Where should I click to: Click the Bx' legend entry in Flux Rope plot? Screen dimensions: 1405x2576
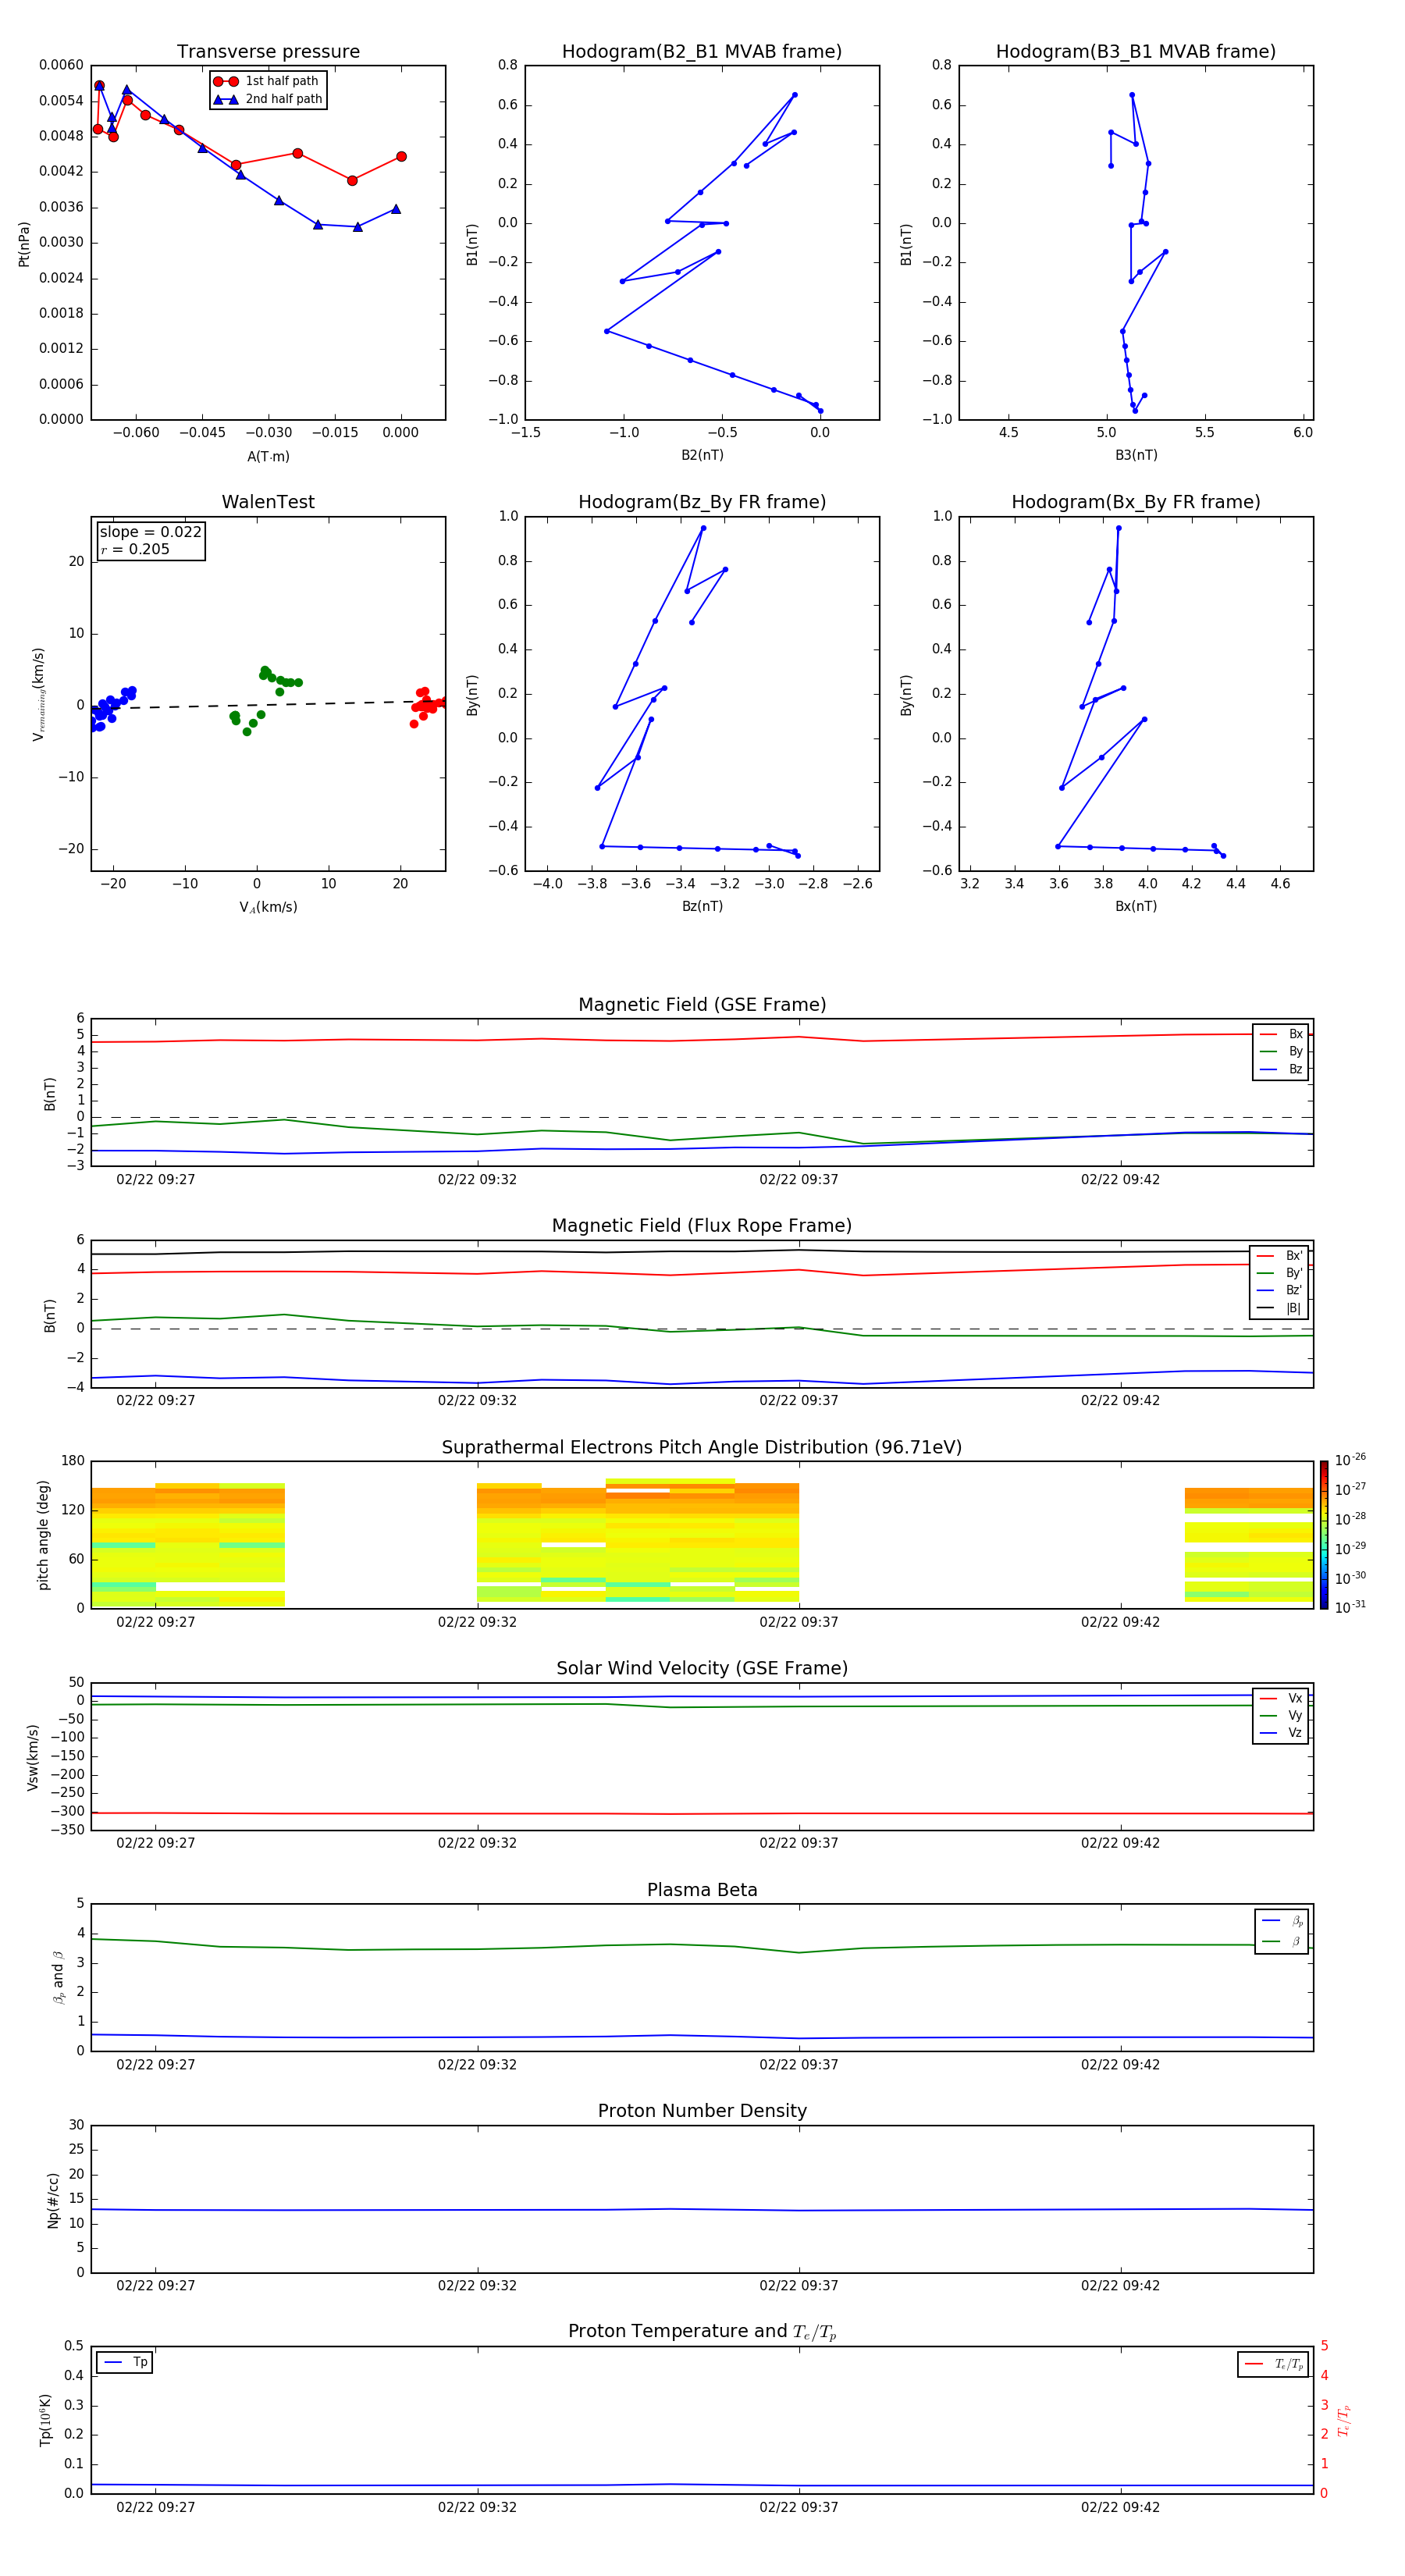[1279, 1256]
